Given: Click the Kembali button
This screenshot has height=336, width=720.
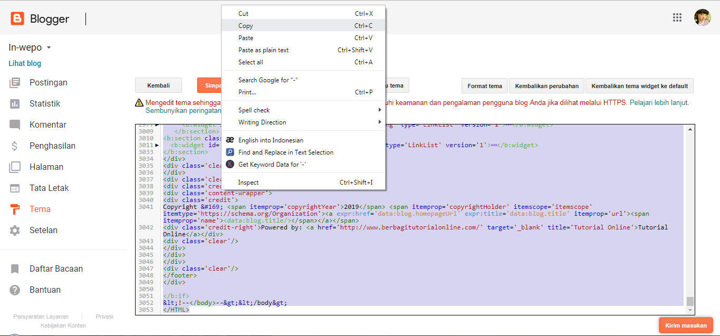Looking at the screenshot, I should point(158,85).
